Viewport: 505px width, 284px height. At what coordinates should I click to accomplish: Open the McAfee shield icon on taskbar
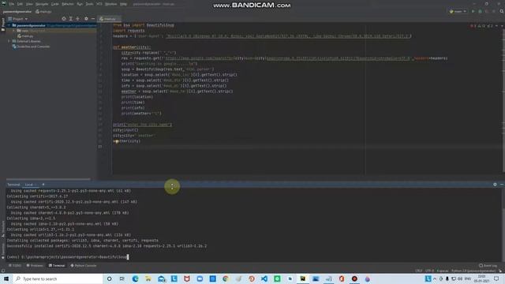point(187,278)
